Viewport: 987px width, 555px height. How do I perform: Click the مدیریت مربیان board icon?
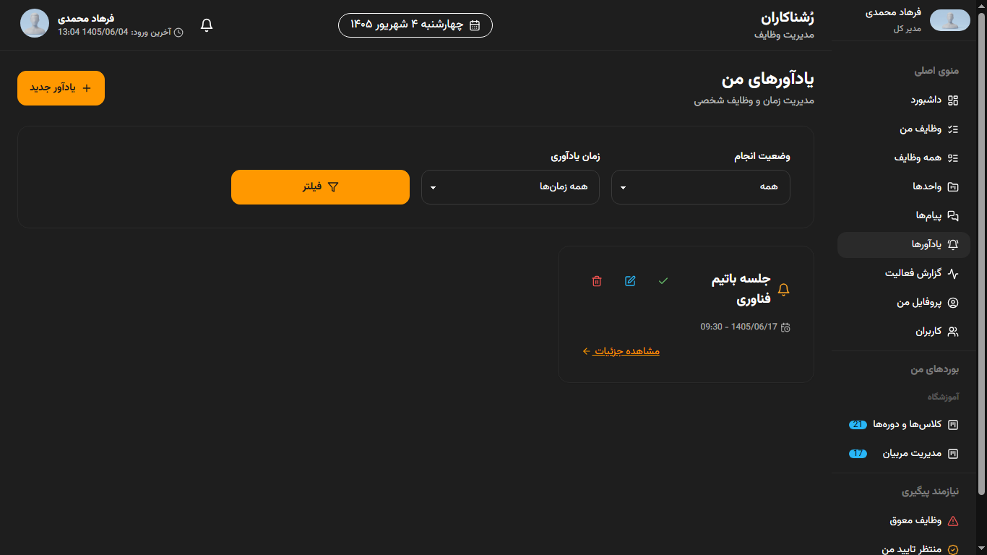click(953, 454)
